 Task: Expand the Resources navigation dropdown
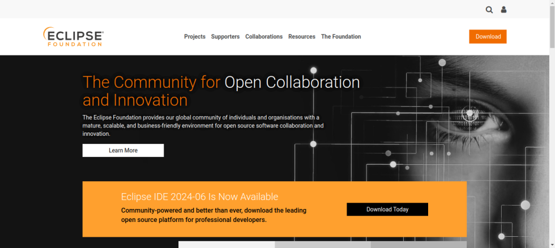pyautogui.click(x=302, y=37)
